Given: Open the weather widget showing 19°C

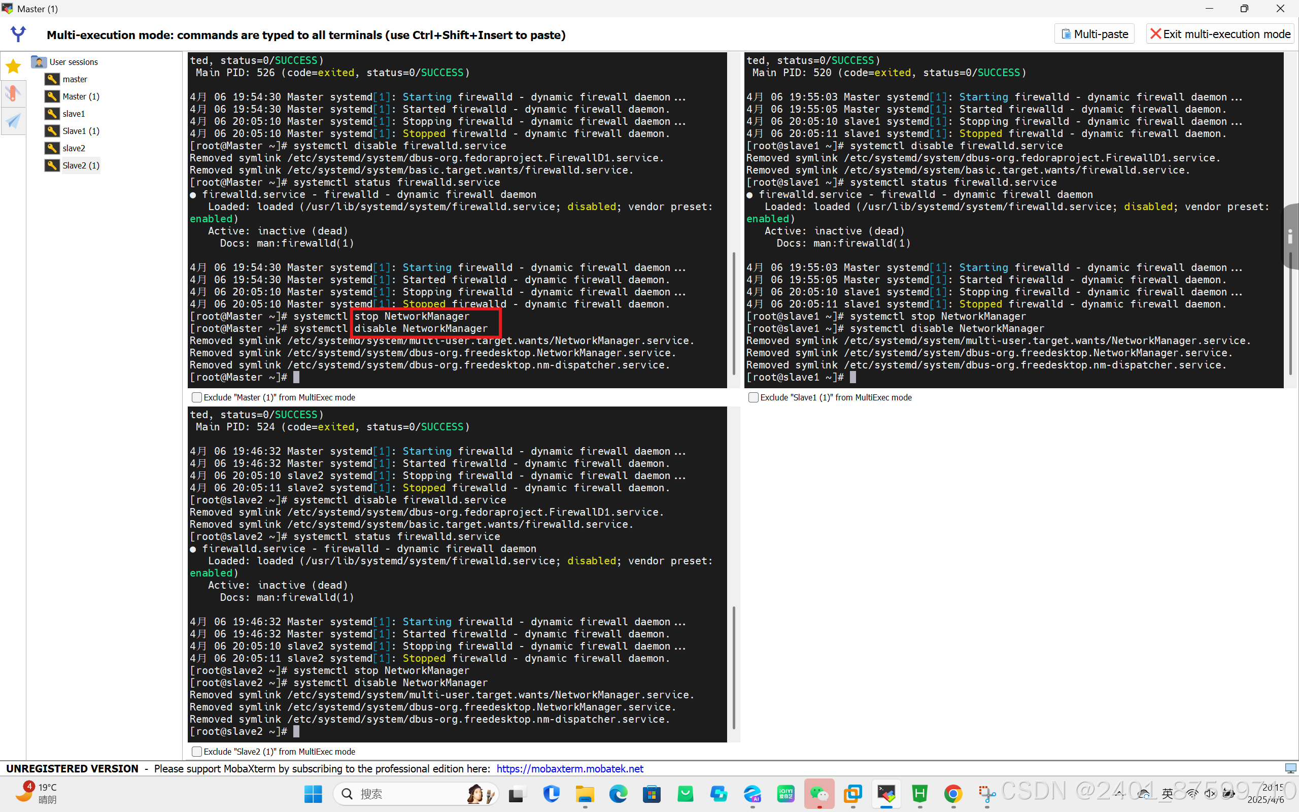Looking at the screenshot, I should pos(36,793).
